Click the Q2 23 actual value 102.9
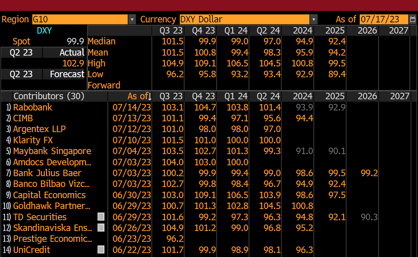Viewport: 418px width, 257px height. (73, 63)
